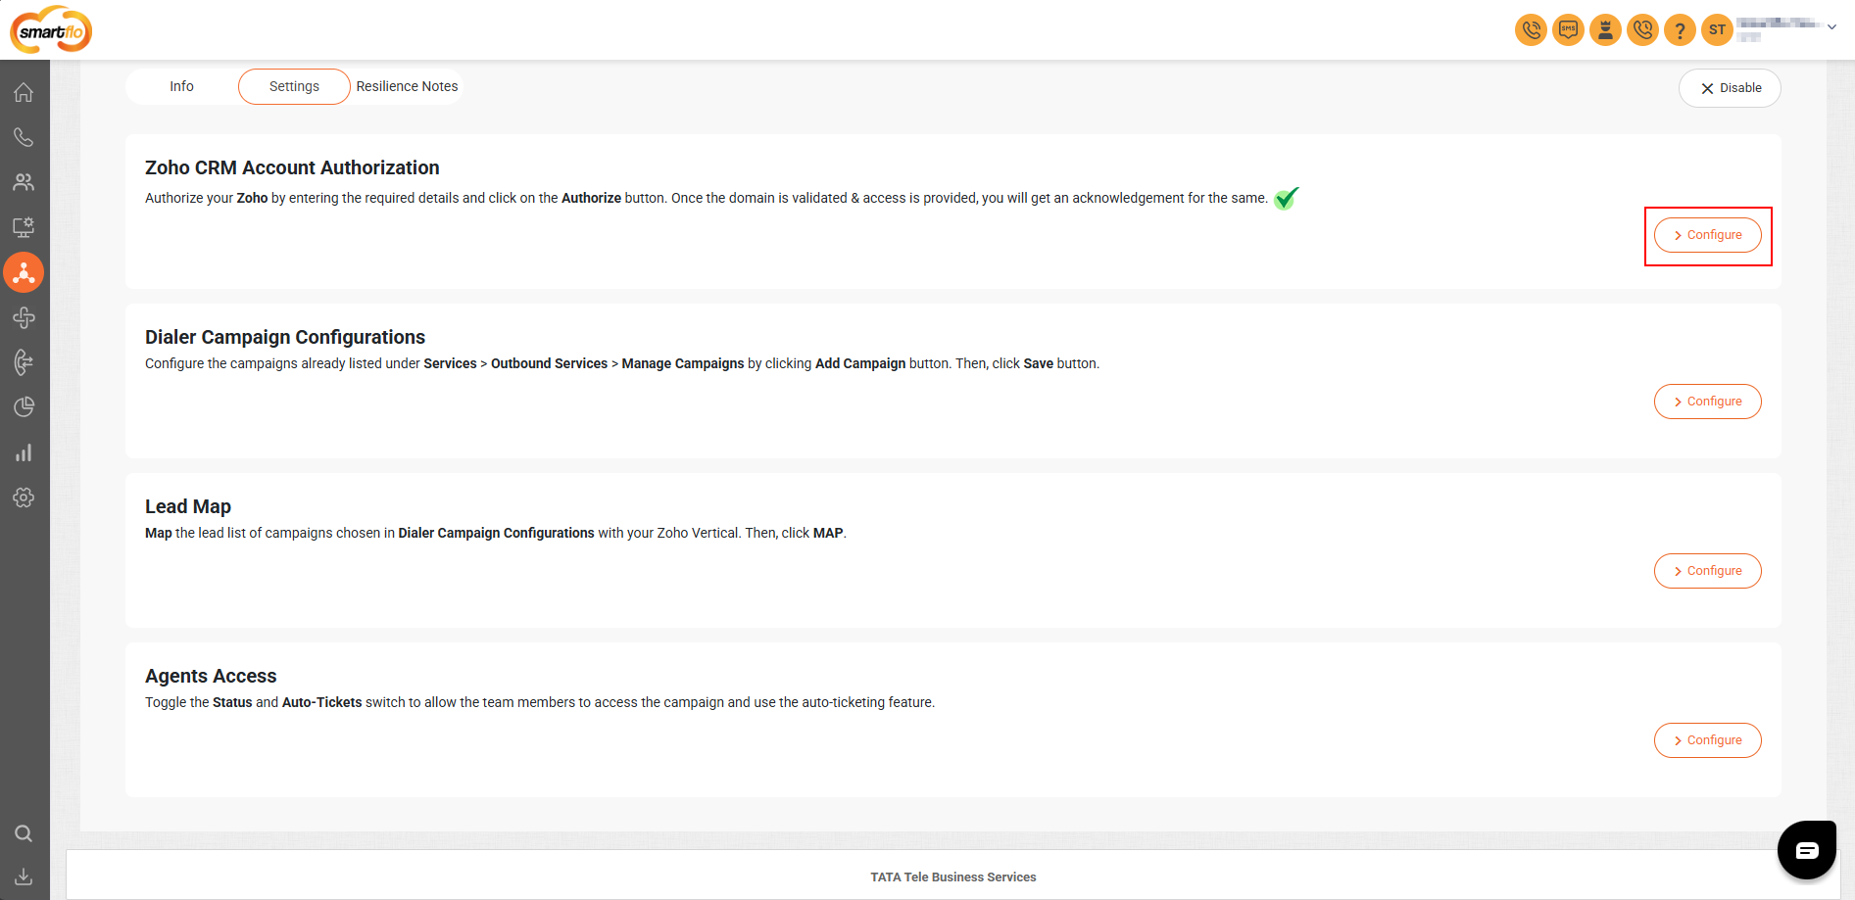Click the search icon in sidebar
The width and height of the screenshot is (1855, 900).
tap(24, 833)
